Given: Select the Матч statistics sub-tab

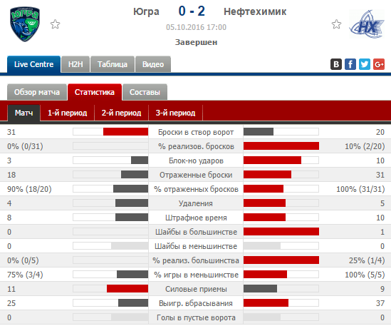Looking at the screenshot, I should pos(24,113).
